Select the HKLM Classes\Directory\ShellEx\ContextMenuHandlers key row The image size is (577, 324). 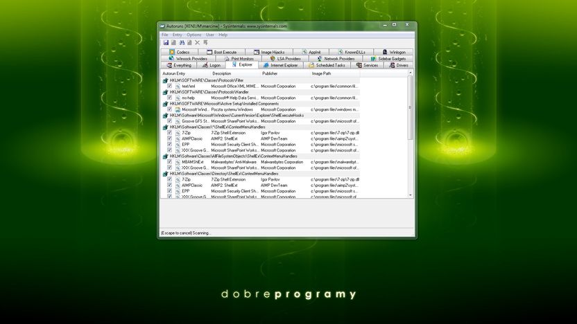(x=261, y=174)
